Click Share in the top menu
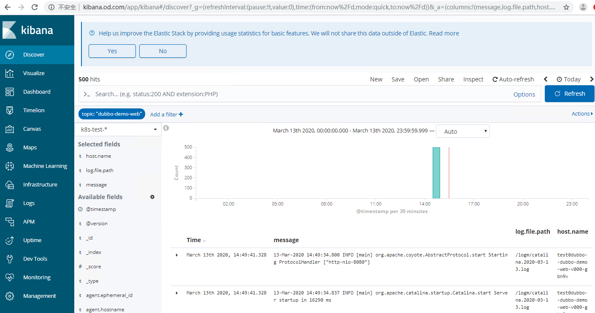The width and height of the screenshot is (595, 313). 446,79
